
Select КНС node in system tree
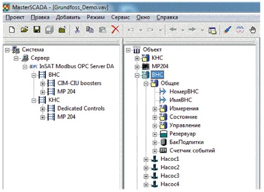point(54,100)
